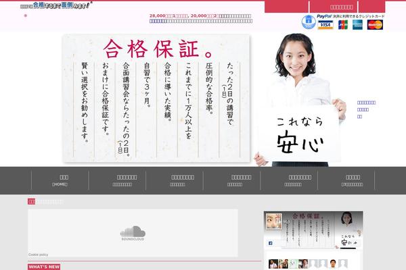Click the Facebook page cover image

pos(313,230)
